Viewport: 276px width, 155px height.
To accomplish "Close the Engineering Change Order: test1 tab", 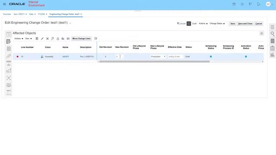I will click(x=81, y=14).
